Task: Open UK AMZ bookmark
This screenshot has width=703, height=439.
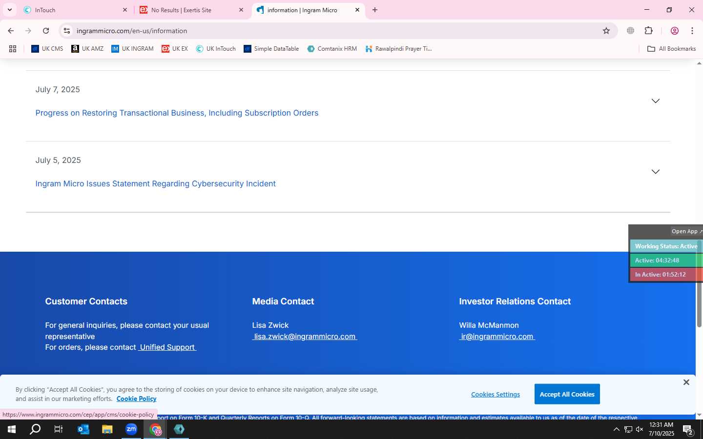Action: [87, 49]
